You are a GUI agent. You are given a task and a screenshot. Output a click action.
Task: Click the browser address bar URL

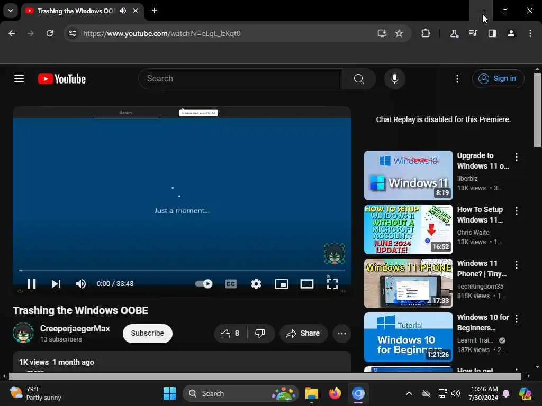(x=162, y=33)
